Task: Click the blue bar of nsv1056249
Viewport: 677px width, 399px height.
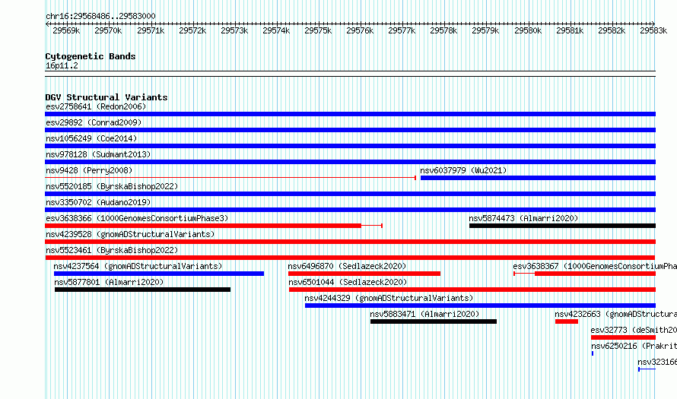Action: point(350,146)
